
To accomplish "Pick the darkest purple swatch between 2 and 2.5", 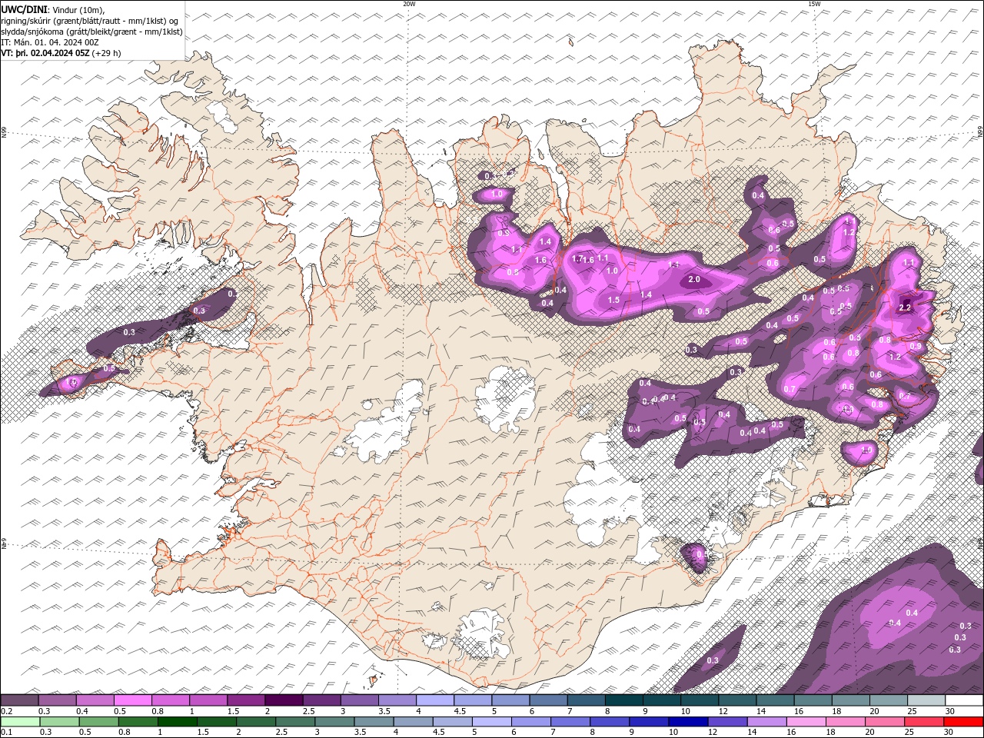I will tap(284, 700).
